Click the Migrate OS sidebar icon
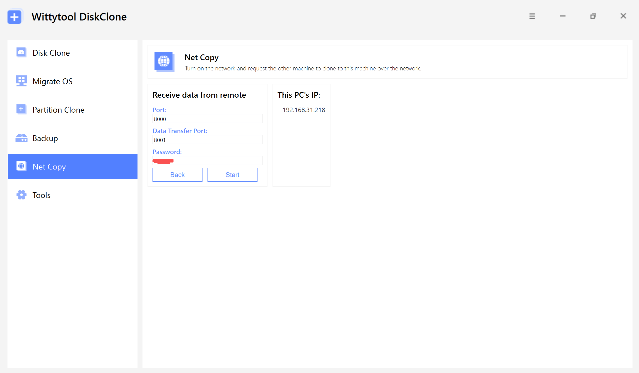This screenshot has width=639, height=373. pos(21,81)
